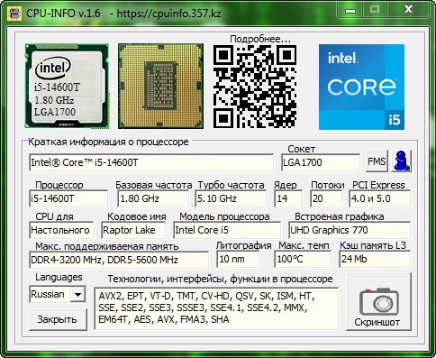The image size is (436, 358).
Task: Click the Ядер field showing 14
Action: coord(288,198)
